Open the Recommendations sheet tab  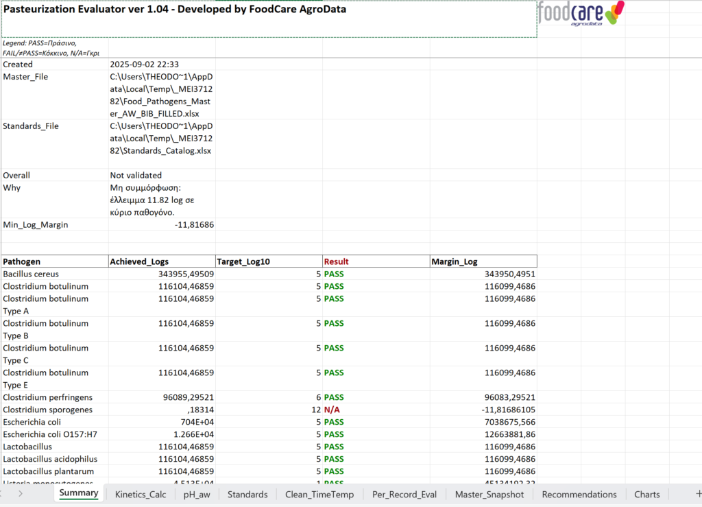pyautogui.click(x=579, y=495)
